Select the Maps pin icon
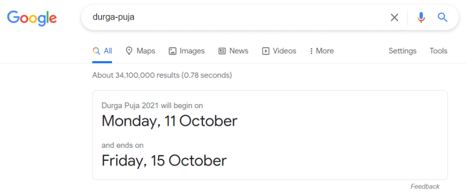Viewport: 466px width, 196px height. click(129, 51)
